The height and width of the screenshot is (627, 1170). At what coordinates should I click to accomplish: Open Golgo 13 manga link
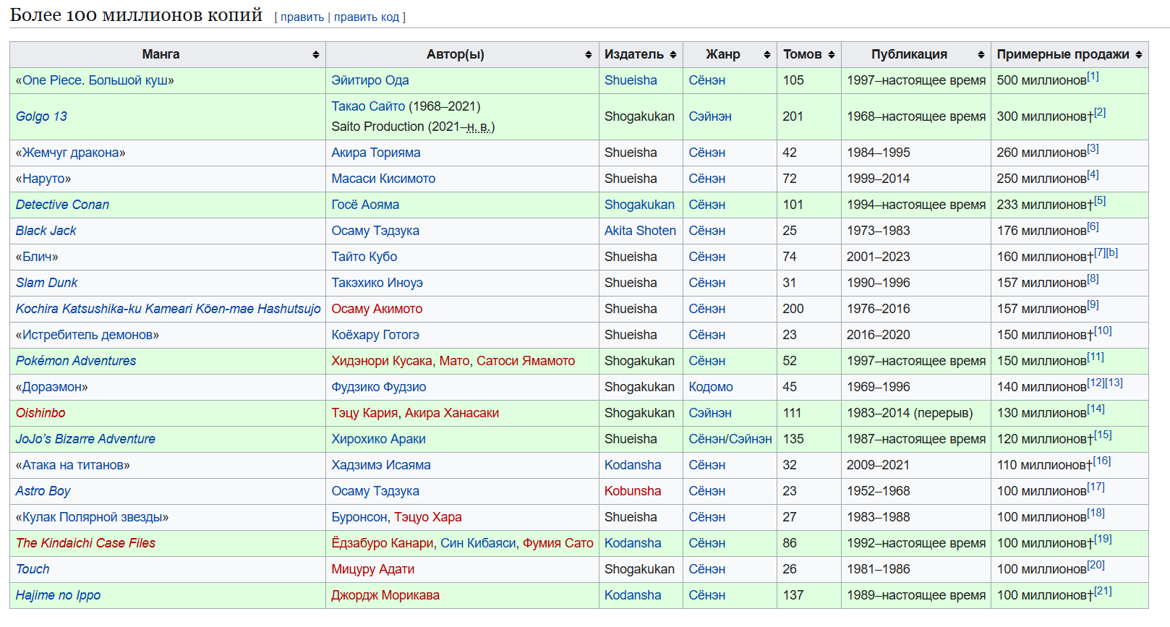[x=41, y=116]
